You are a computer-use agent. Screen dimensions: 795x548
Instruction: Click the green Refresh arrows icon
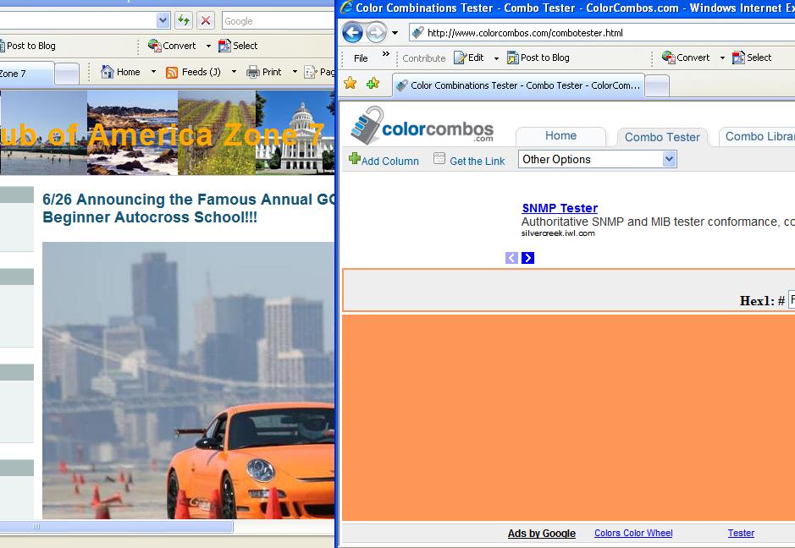pos(184,20)
